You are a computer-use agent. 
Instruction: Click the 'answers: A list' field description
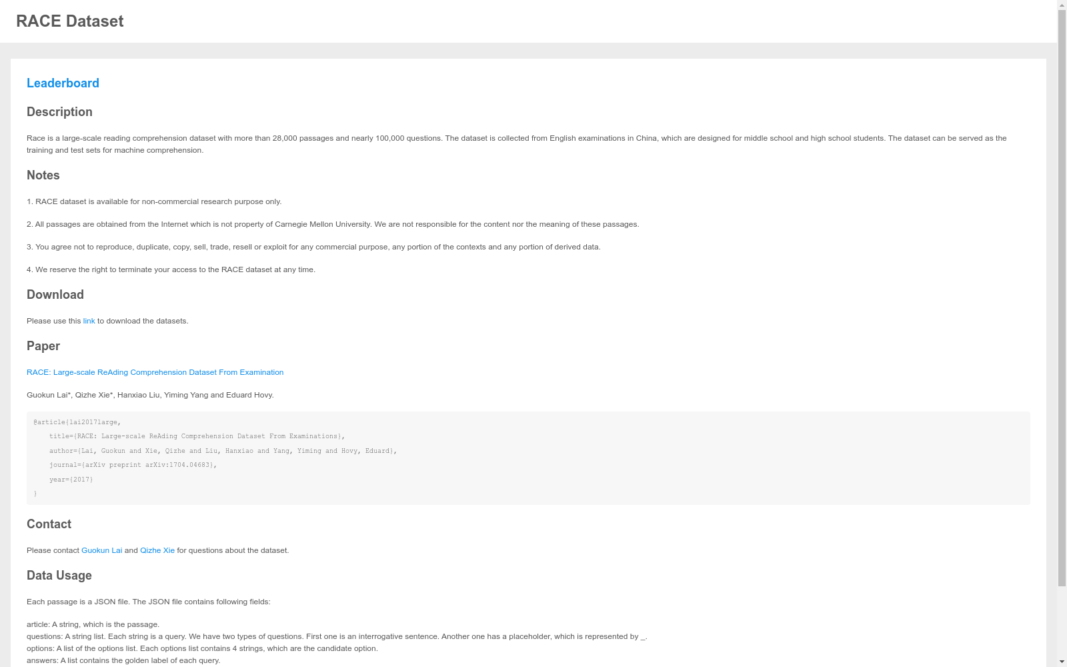(x=123, y=660)
